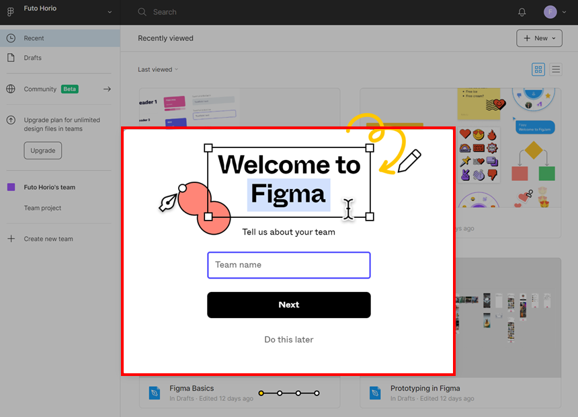
Task: Open the header components file thumbnail
Action: 240,108
